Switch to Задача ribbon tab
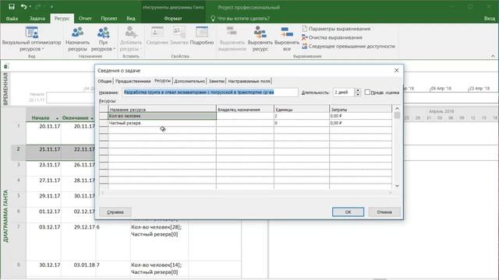Viewport: 499px width, 280px height. pyautogui.click(x=37, y=19)
